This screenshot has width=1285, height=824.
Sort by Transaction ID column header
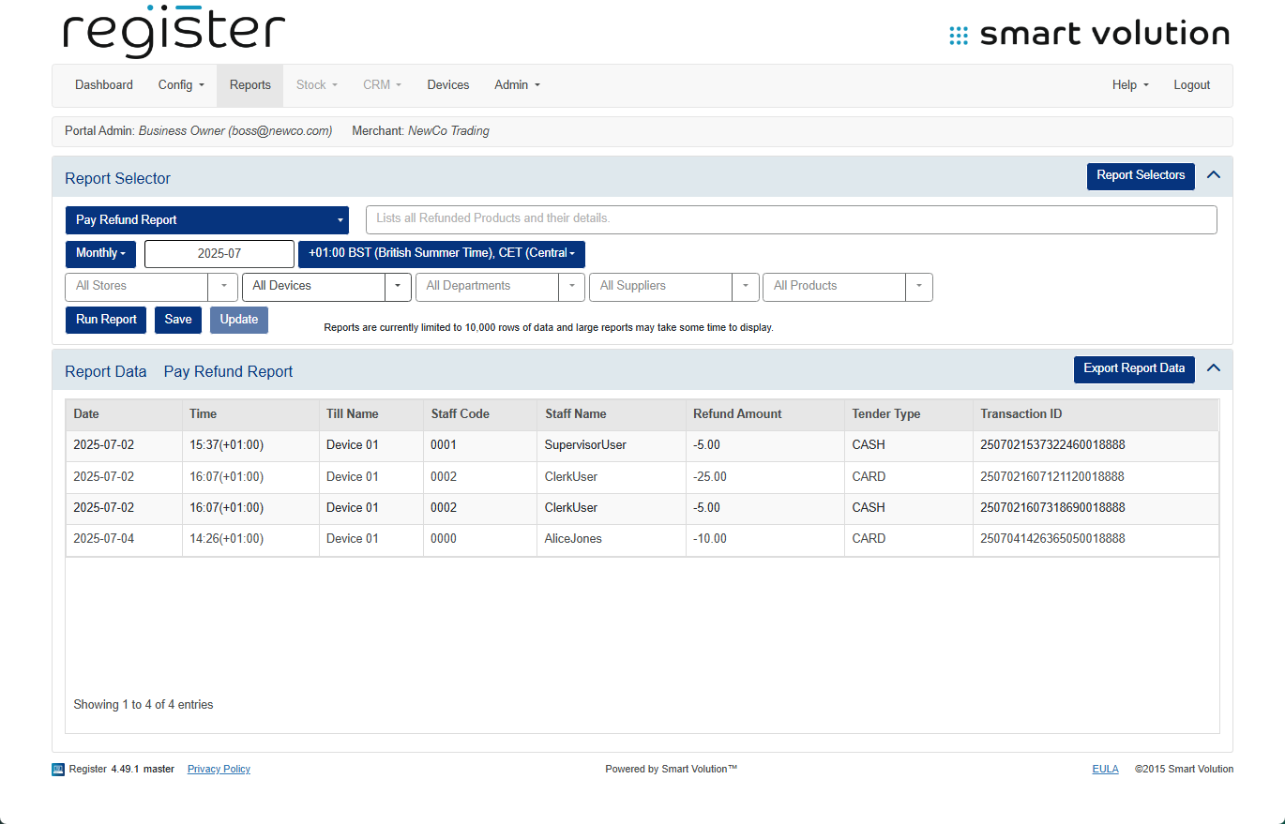click(x=1096, y=414)
